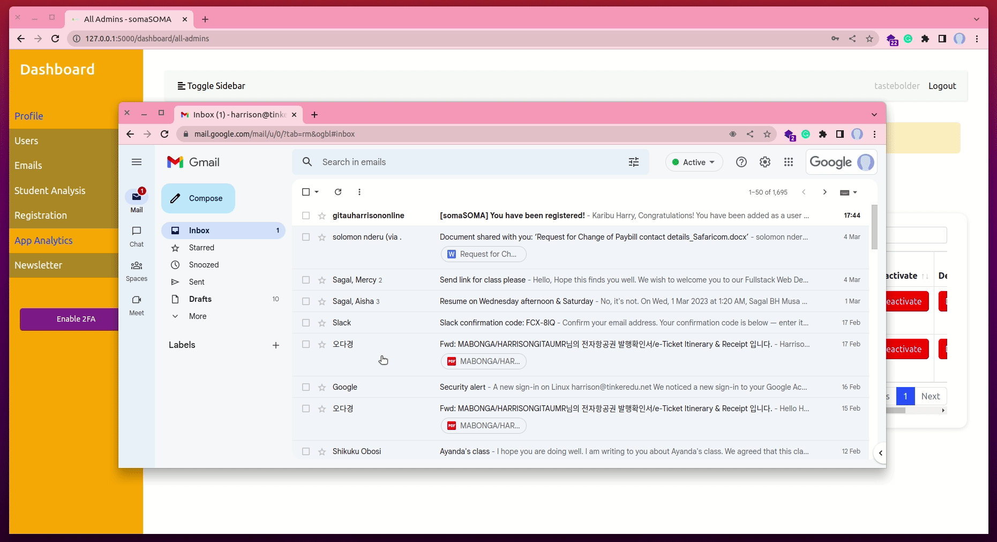
Task: Open extensions puzzle icon in Gmail window
Action: (x=823, y=134)
